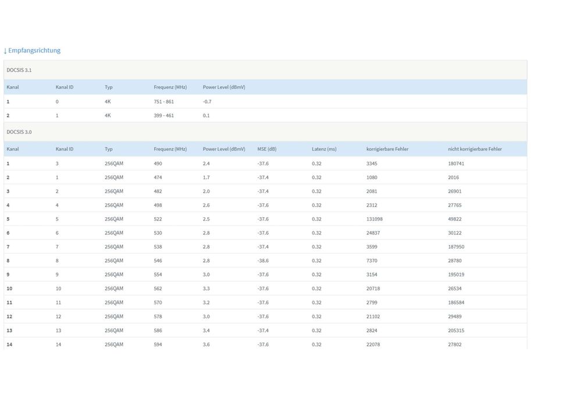Select correctable error value 2081
The height and width of the screenshot is (411, 581).
pos(372,192)
